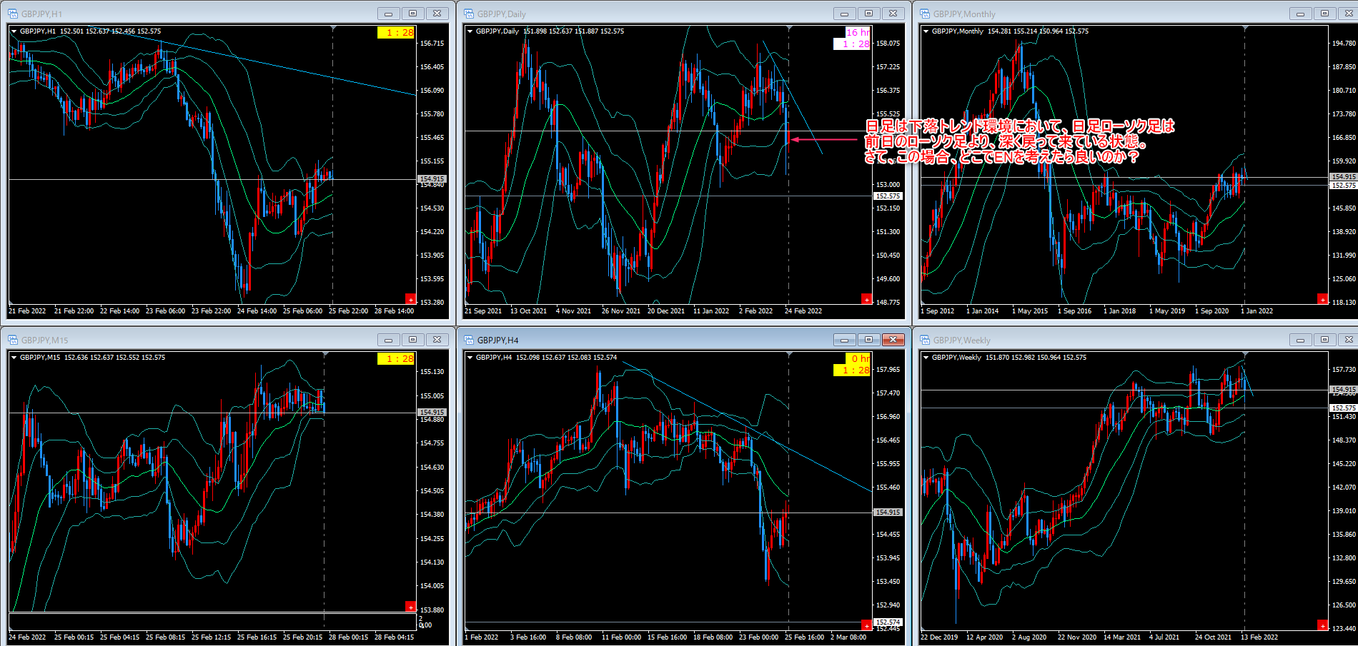Maximize the GBPJPY,H1 chart window
Screen dimensions: 1358x646
(412, 14)
